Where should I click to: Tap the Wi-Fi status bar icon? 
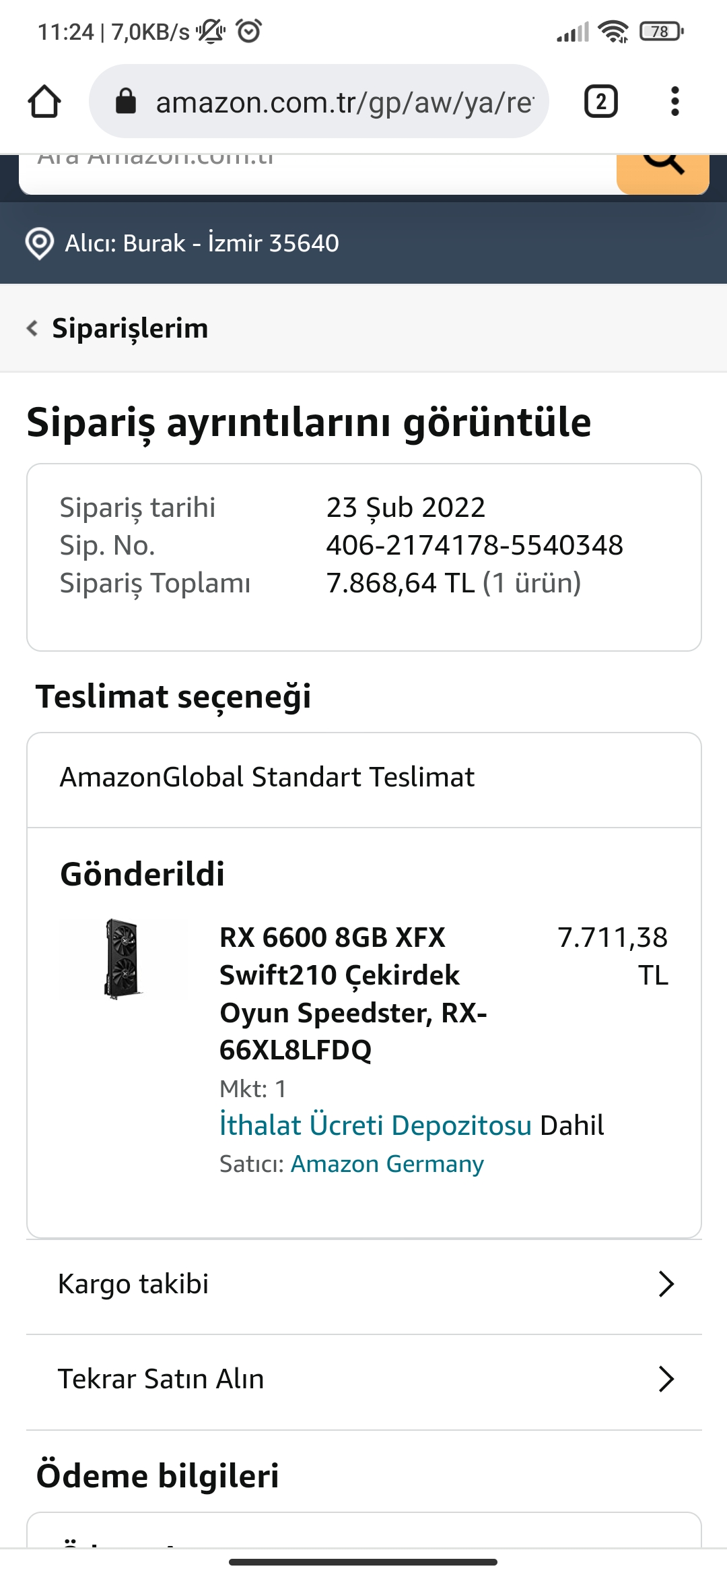(613, 31)
